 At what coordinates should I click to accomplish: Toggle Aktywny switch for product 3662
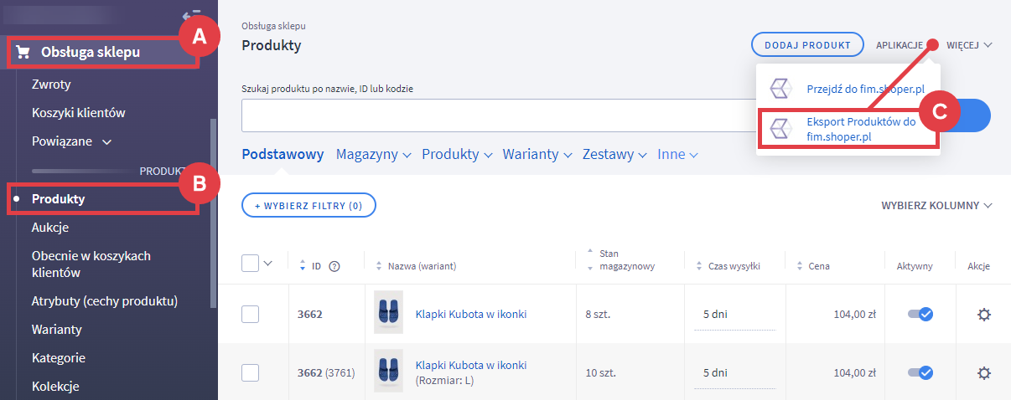point(920,315)
